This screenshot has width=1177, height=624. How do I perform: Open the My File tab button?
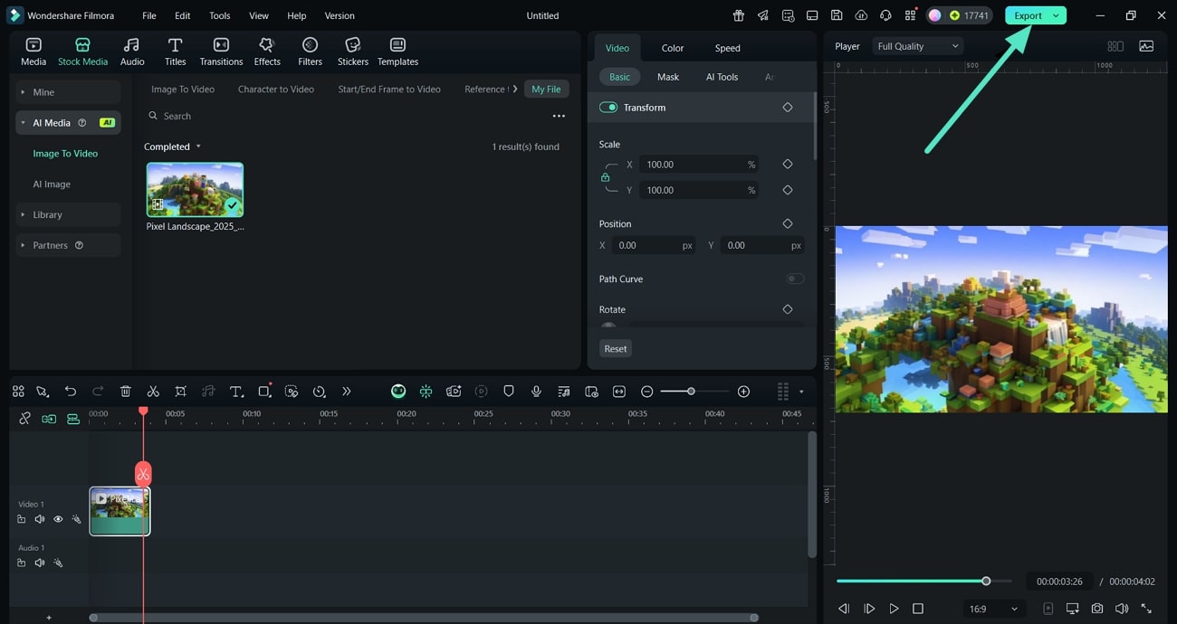point(546,89)
